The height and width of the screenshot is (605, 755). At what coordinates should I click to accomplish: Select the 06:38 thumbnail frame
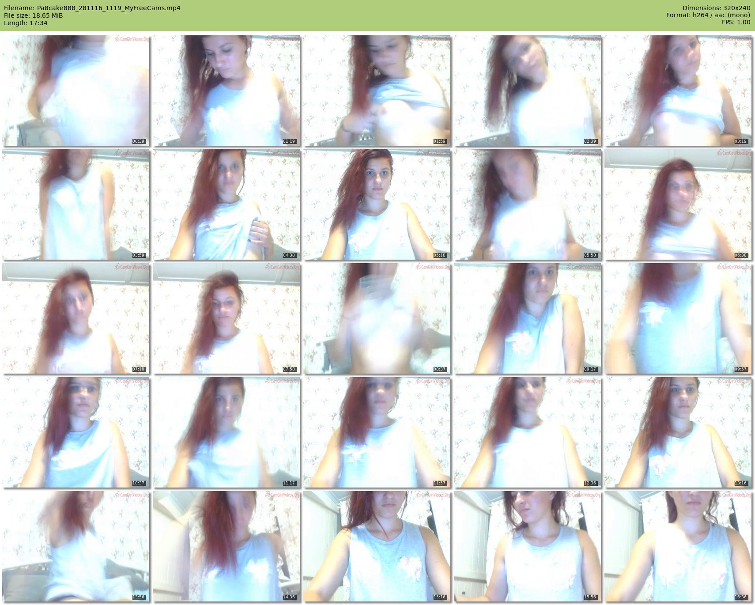tap(678, 204)
